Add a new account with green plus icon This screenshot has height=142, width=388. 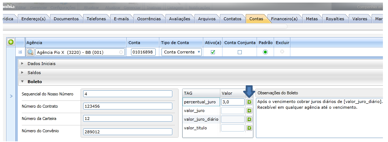pyautogui.click(x=11, y=42)
